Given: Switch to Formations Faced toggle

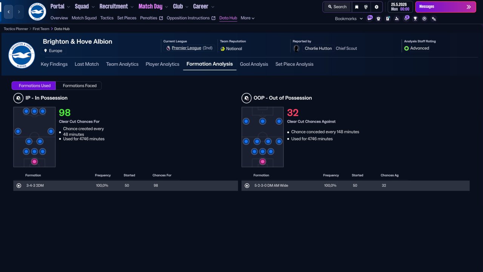Looking at the screenshot, I should pyautogui.click(x=80, y=86).
